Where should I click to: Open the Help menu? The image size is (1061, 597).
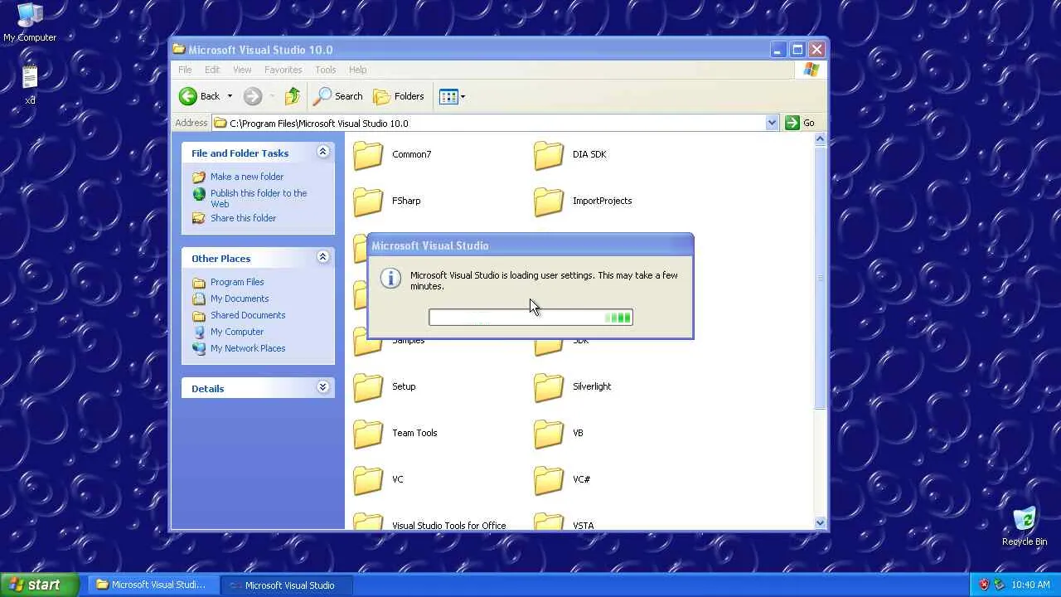pyautogui.click(x=357, y=70)
